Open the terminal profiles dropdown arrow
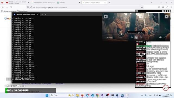Screen dimensions: 174x98 45,14
